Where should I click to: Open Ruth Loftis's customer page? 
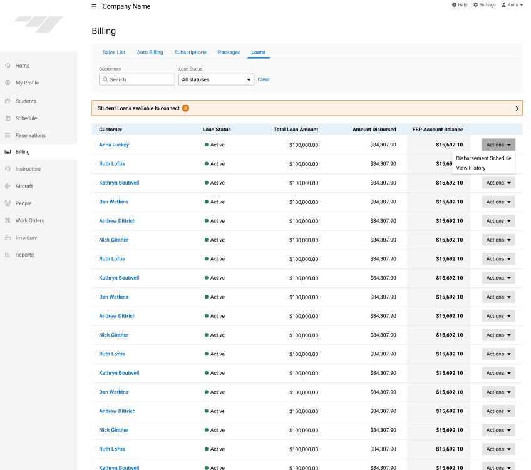(x=111, y=163)
